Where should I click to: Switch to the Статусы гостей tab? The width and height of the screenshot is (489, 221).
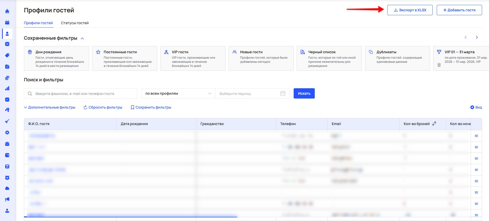[x=75, y=23]
